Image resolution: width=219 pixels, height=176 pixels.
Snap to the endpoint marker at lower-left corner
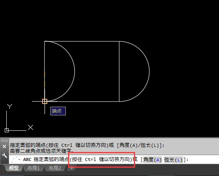point(45,101)
